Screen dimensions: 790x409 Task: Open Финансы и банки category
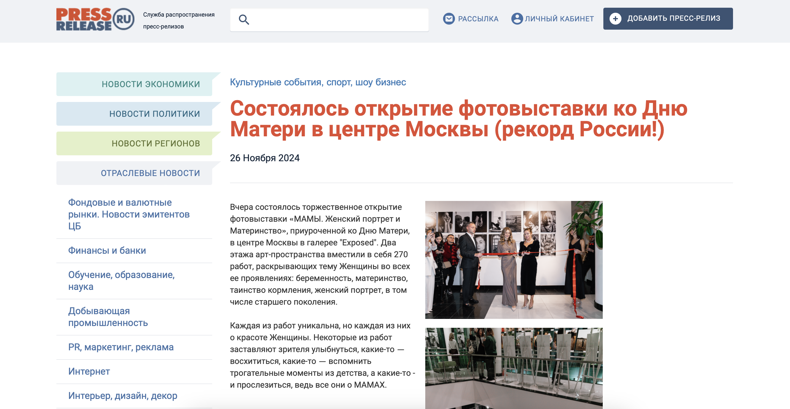click(107, 250)
